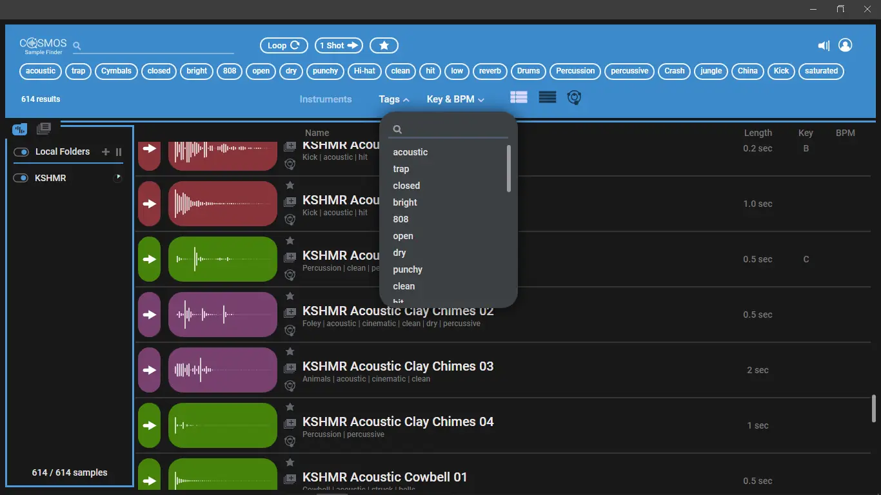Choose acoustic in the Tags dropdown list
881x495 pixels.
click(x=410, y=152)
